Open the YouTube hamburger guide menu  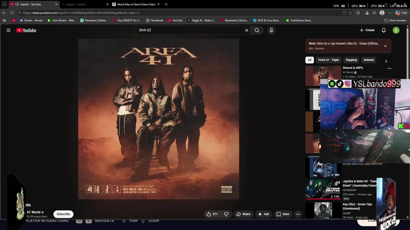point(9,30)
